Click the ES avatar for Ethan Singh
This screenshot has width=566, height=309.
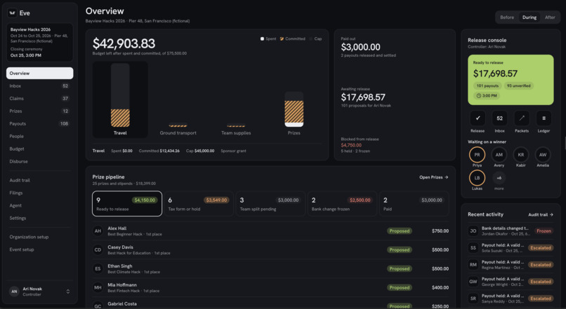(98, 268)
